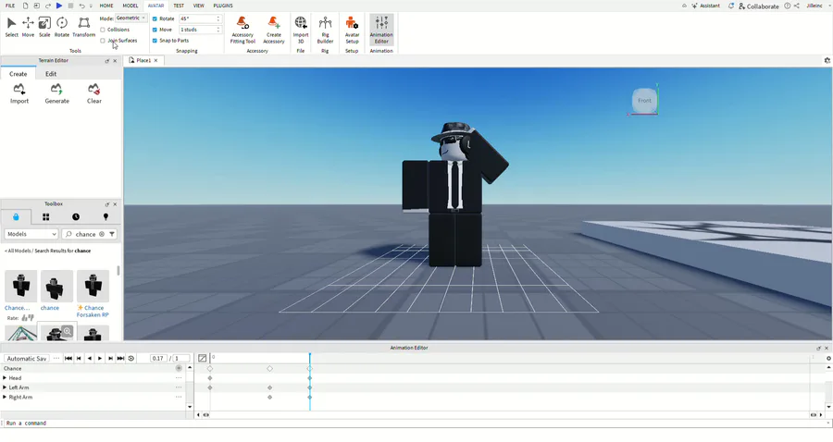Switch to the PLUGINS ribbon tab

(x=223, y=6)
